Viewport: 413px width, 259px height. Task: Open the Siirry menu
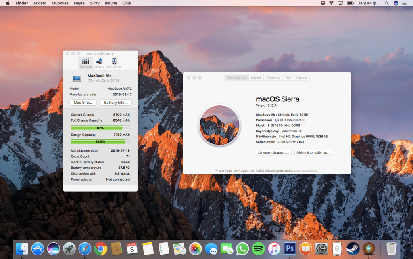pos(94,3)
